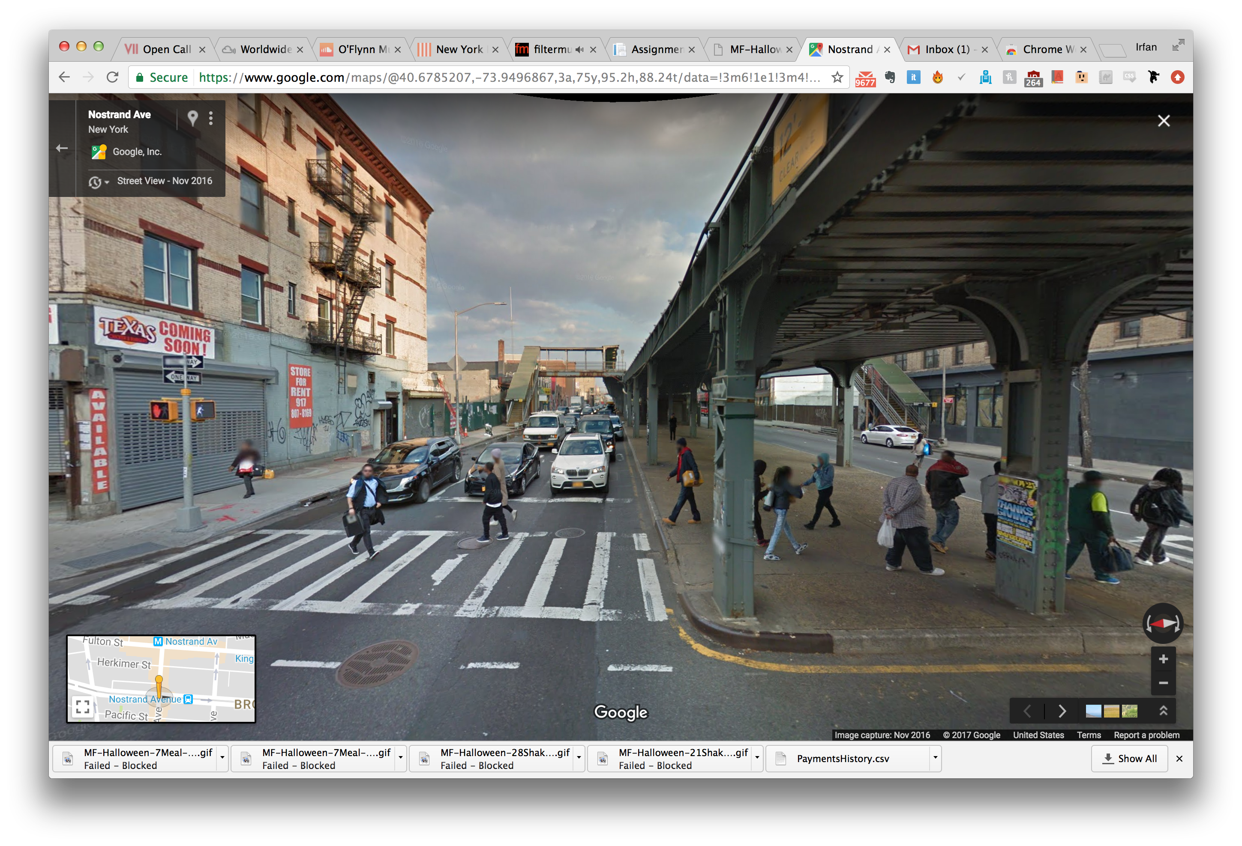Close the Street View with the X
Screen dimensions: 1242x846
point(1164,121)
